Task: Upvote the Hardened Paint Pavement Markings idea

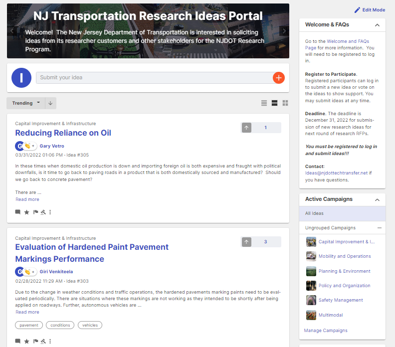Action: coord(246,242)
